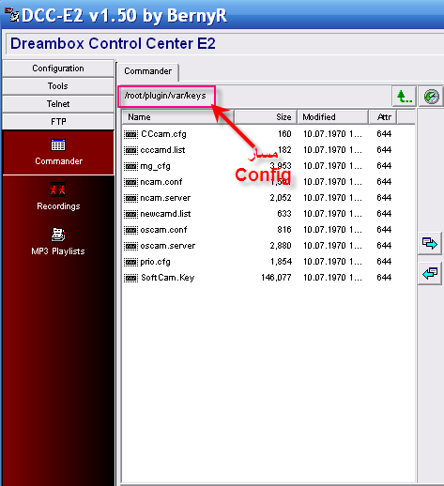Select the ncam.conf file name
This screenshot has width=444, height=486.
[x=161, y=182]
